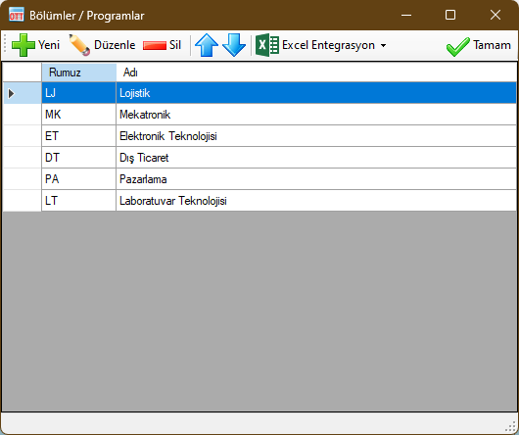This screenshot has width=519, height=435.
Task: Click the green checkmark Tamam icon
Action: coord(457,46)
